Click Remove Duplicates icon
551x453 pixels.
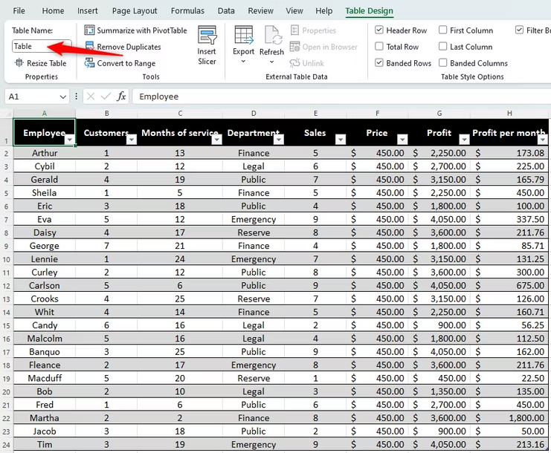[90, 46]
